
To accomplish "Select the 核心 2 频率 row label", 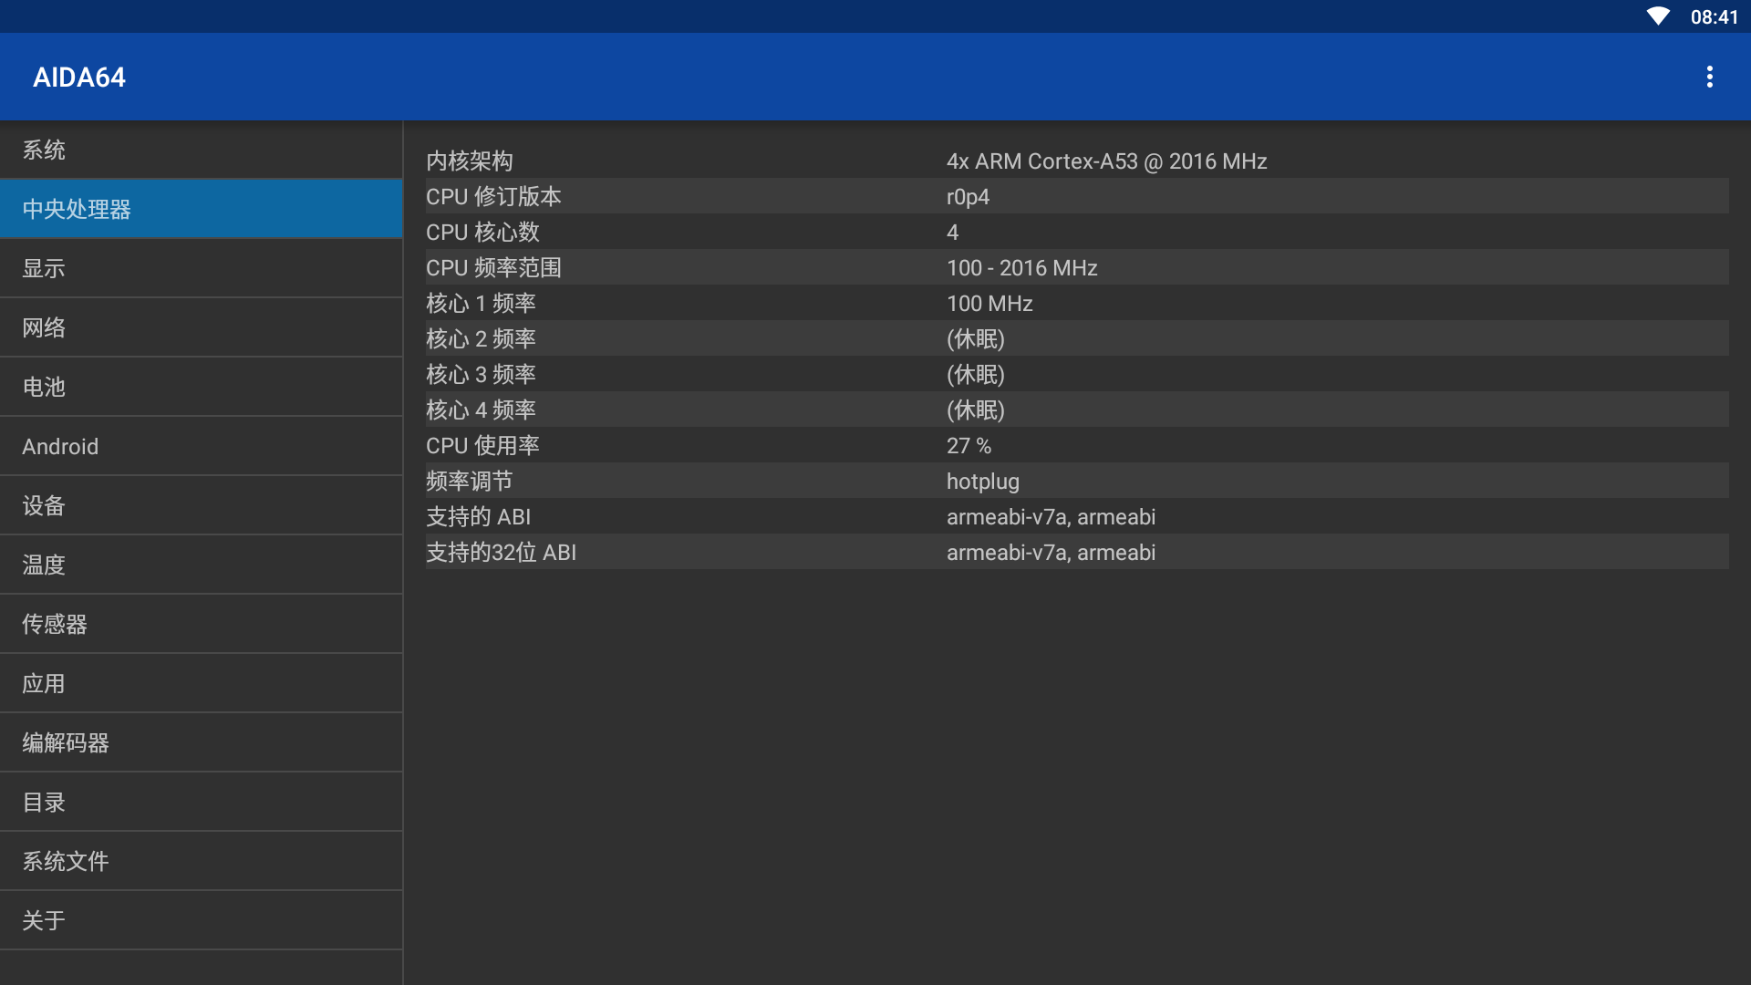I will 481,339.
